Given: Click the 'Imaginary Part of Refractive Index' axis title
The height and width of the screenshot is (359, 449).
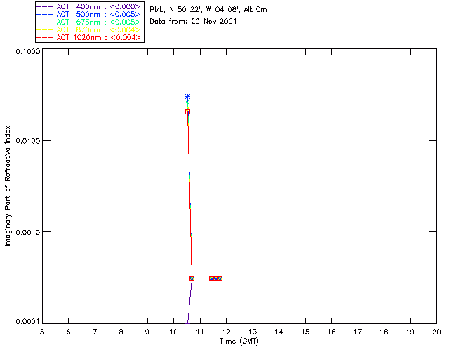Looking at the screenshot, I should click(x=8, y=186).
